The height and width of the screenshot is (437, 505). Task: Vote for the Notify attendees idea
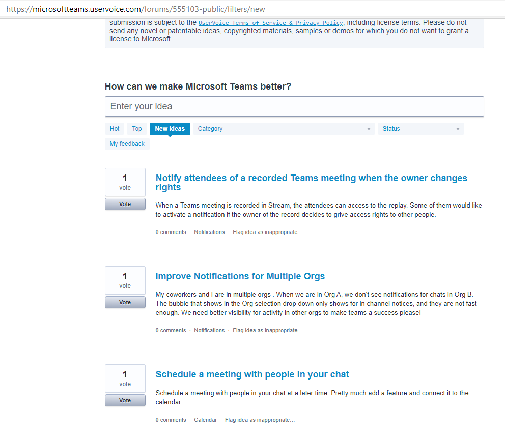coord(125,204)
